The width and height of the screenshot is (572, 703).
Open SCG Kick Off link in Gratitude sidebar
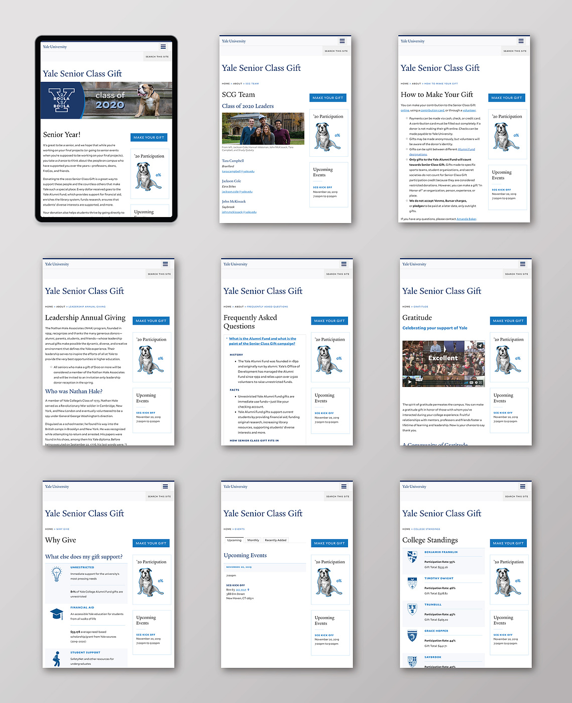tap(503, 413)
